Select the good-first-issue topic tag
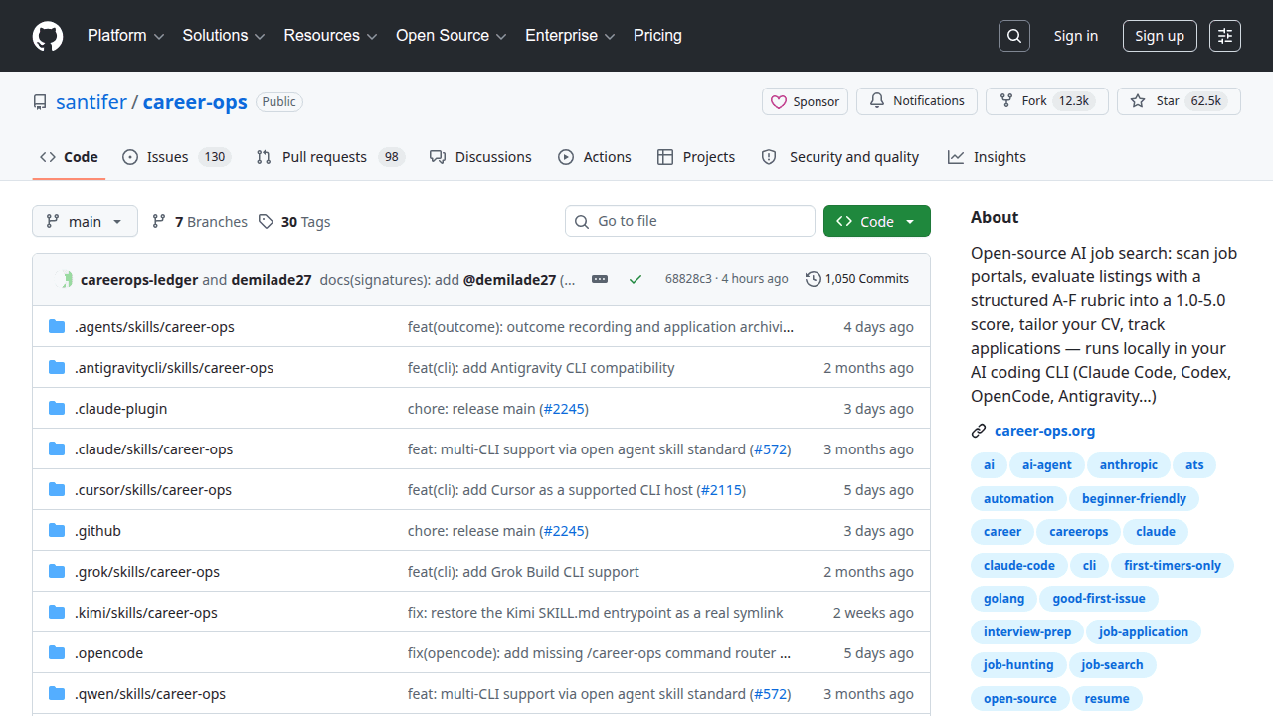The height and width of the screenshot is (716, 1273). pos(1099,599)
